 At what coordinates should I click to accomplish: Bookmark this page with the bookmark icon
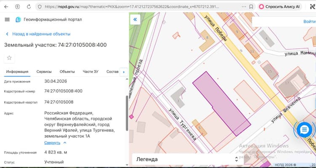tap(251, 7)
